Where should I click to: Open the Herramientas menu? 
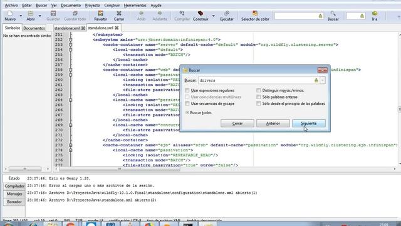(x=135, y=5)
